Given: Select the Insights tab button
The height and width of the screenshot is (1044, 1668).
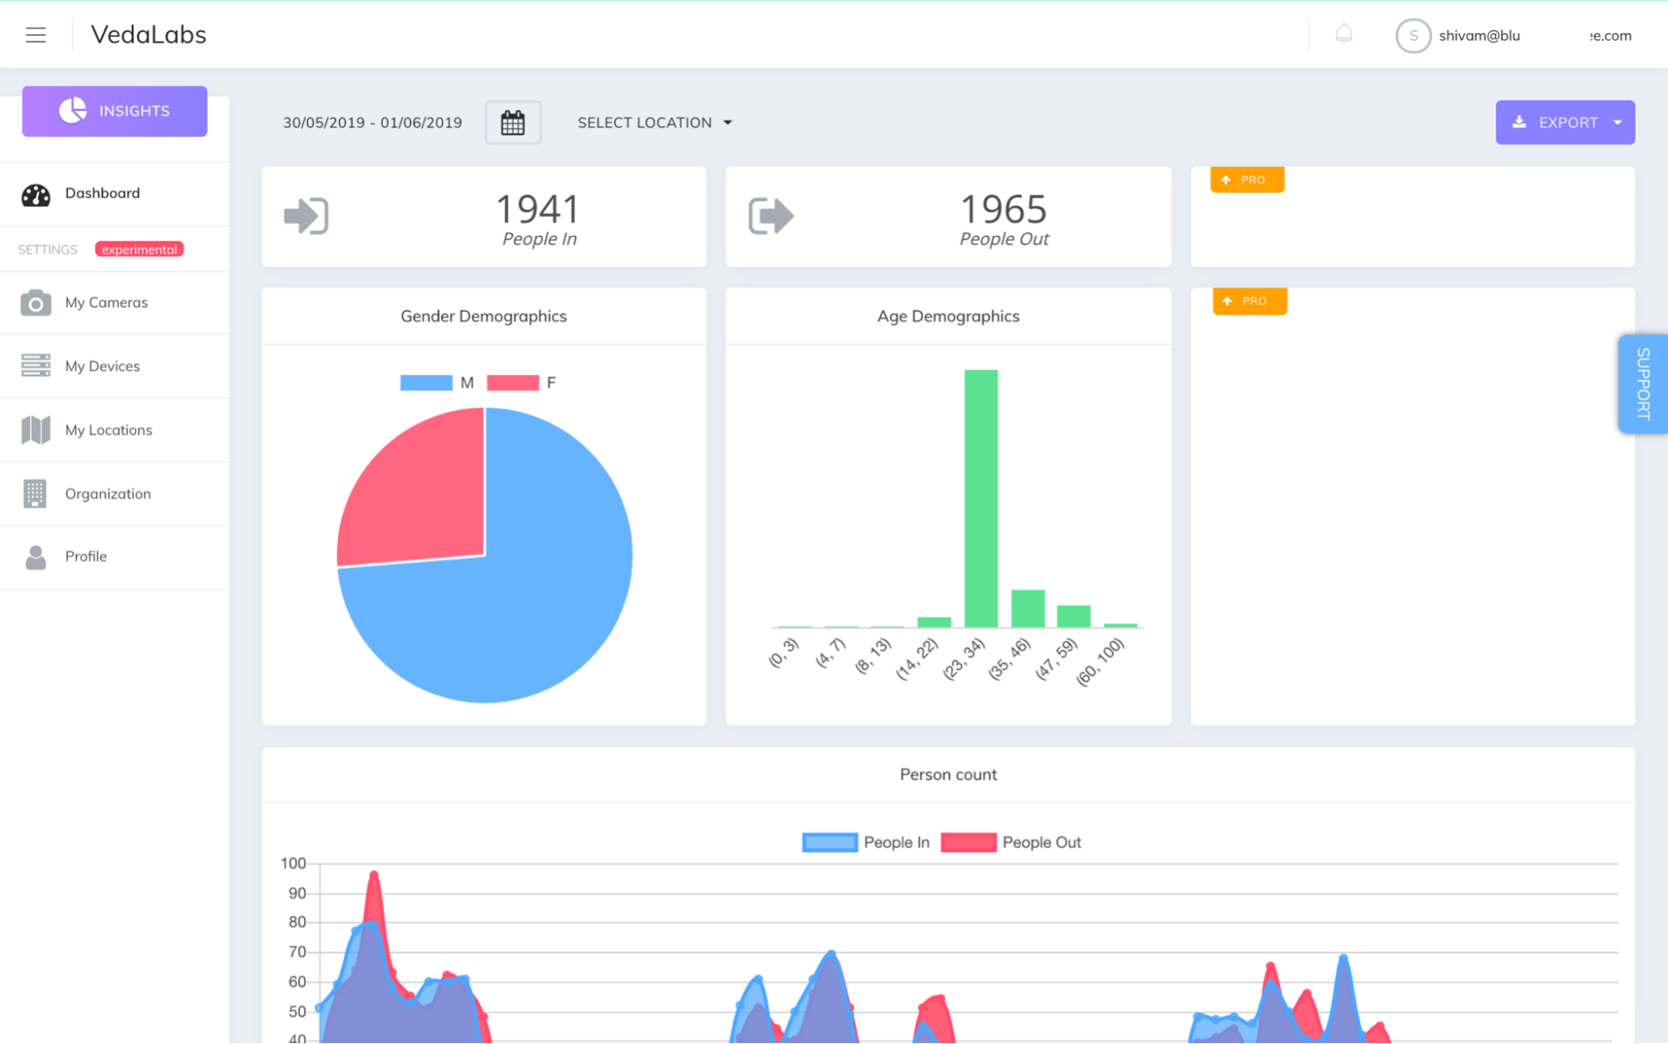Looking at the screenshot, I should pos(114,111).
